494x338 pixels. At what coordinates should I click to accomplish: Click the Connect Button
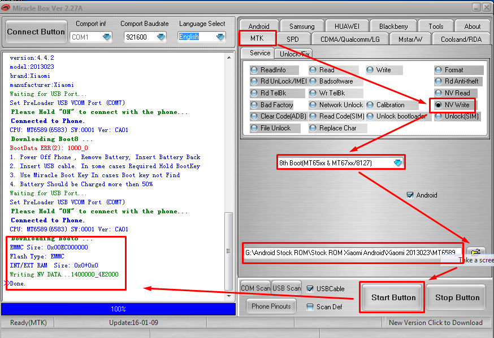click(36, 32)
